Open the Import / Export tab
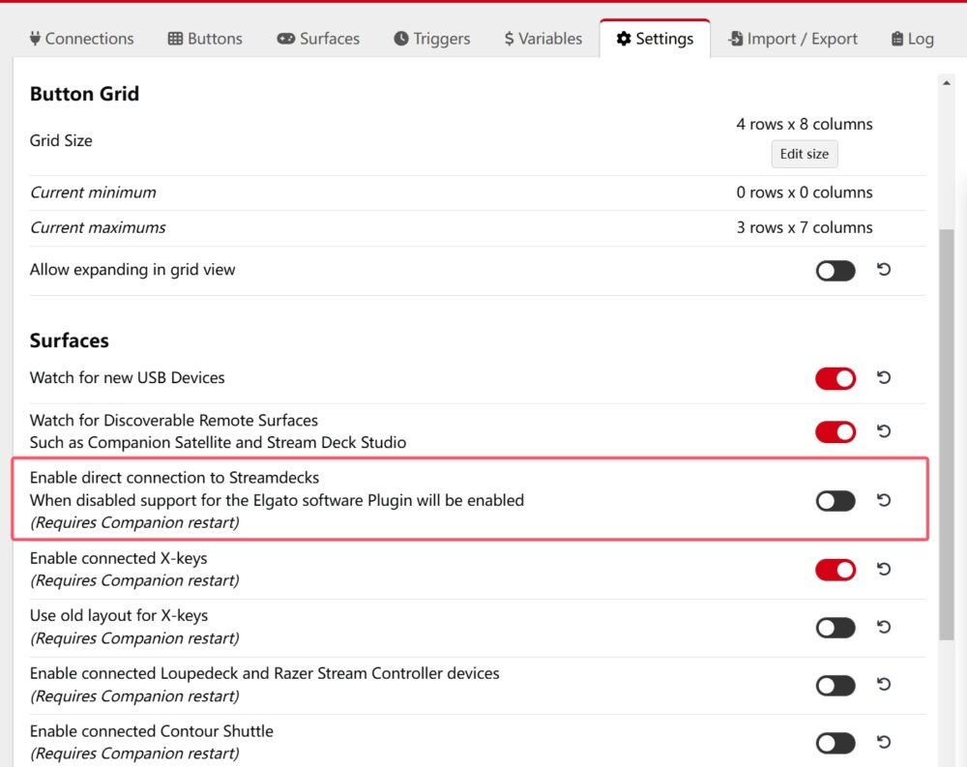Image resolution: width=967 pixels, height=767 pixels. (791, 39)
